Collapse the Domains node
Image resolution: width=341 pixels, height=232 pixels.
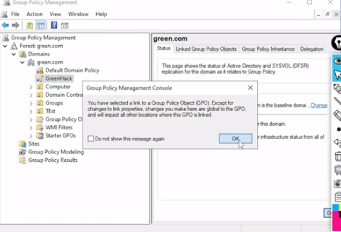(14, 54)
